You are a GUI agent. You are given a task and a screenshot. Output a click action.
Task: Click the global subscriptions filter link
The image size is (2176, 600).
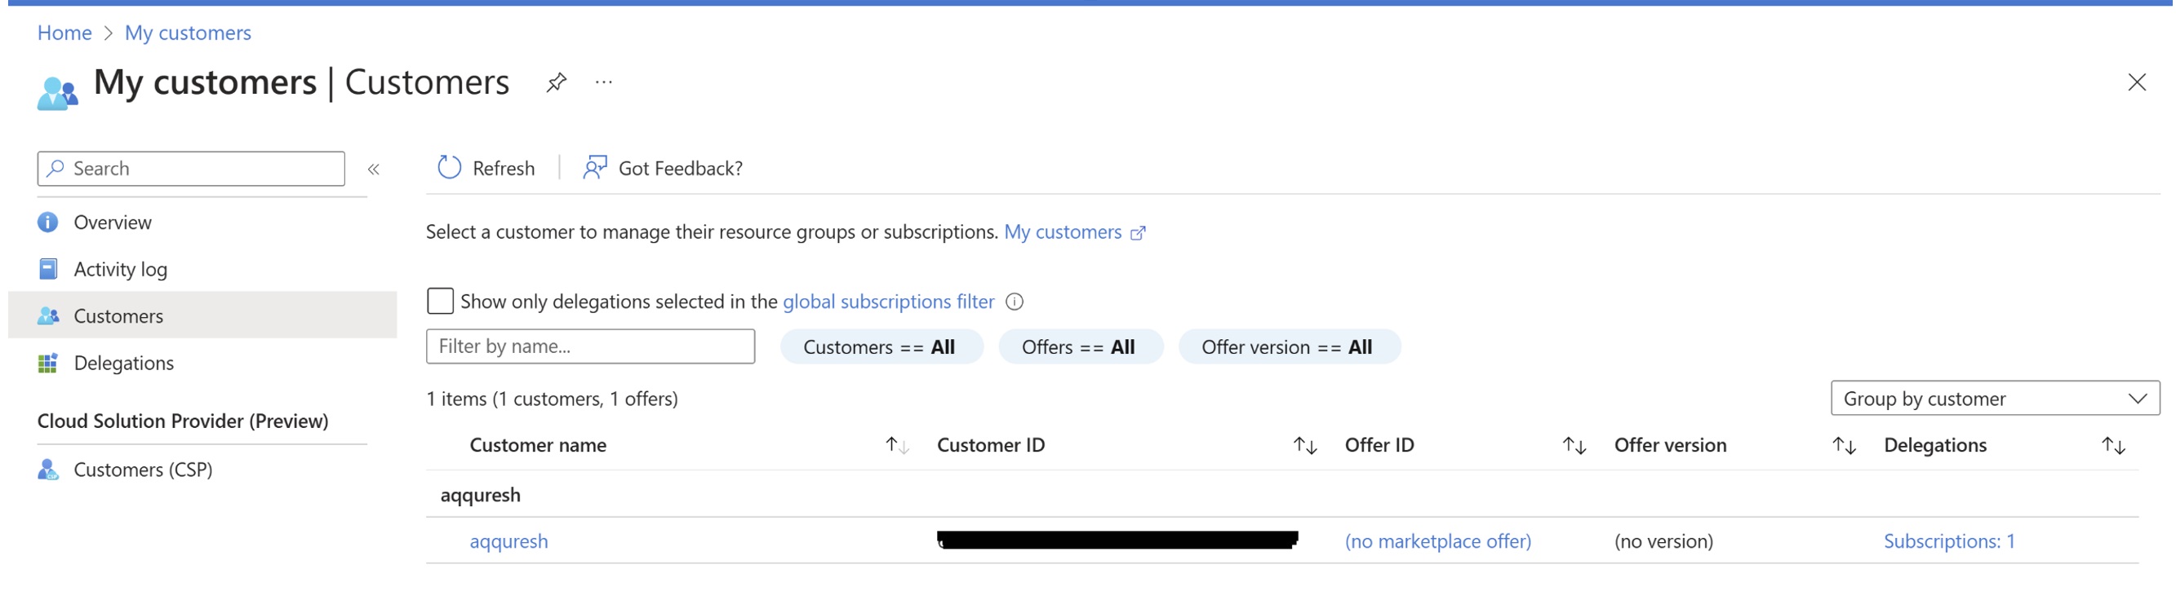pos(888,302)
